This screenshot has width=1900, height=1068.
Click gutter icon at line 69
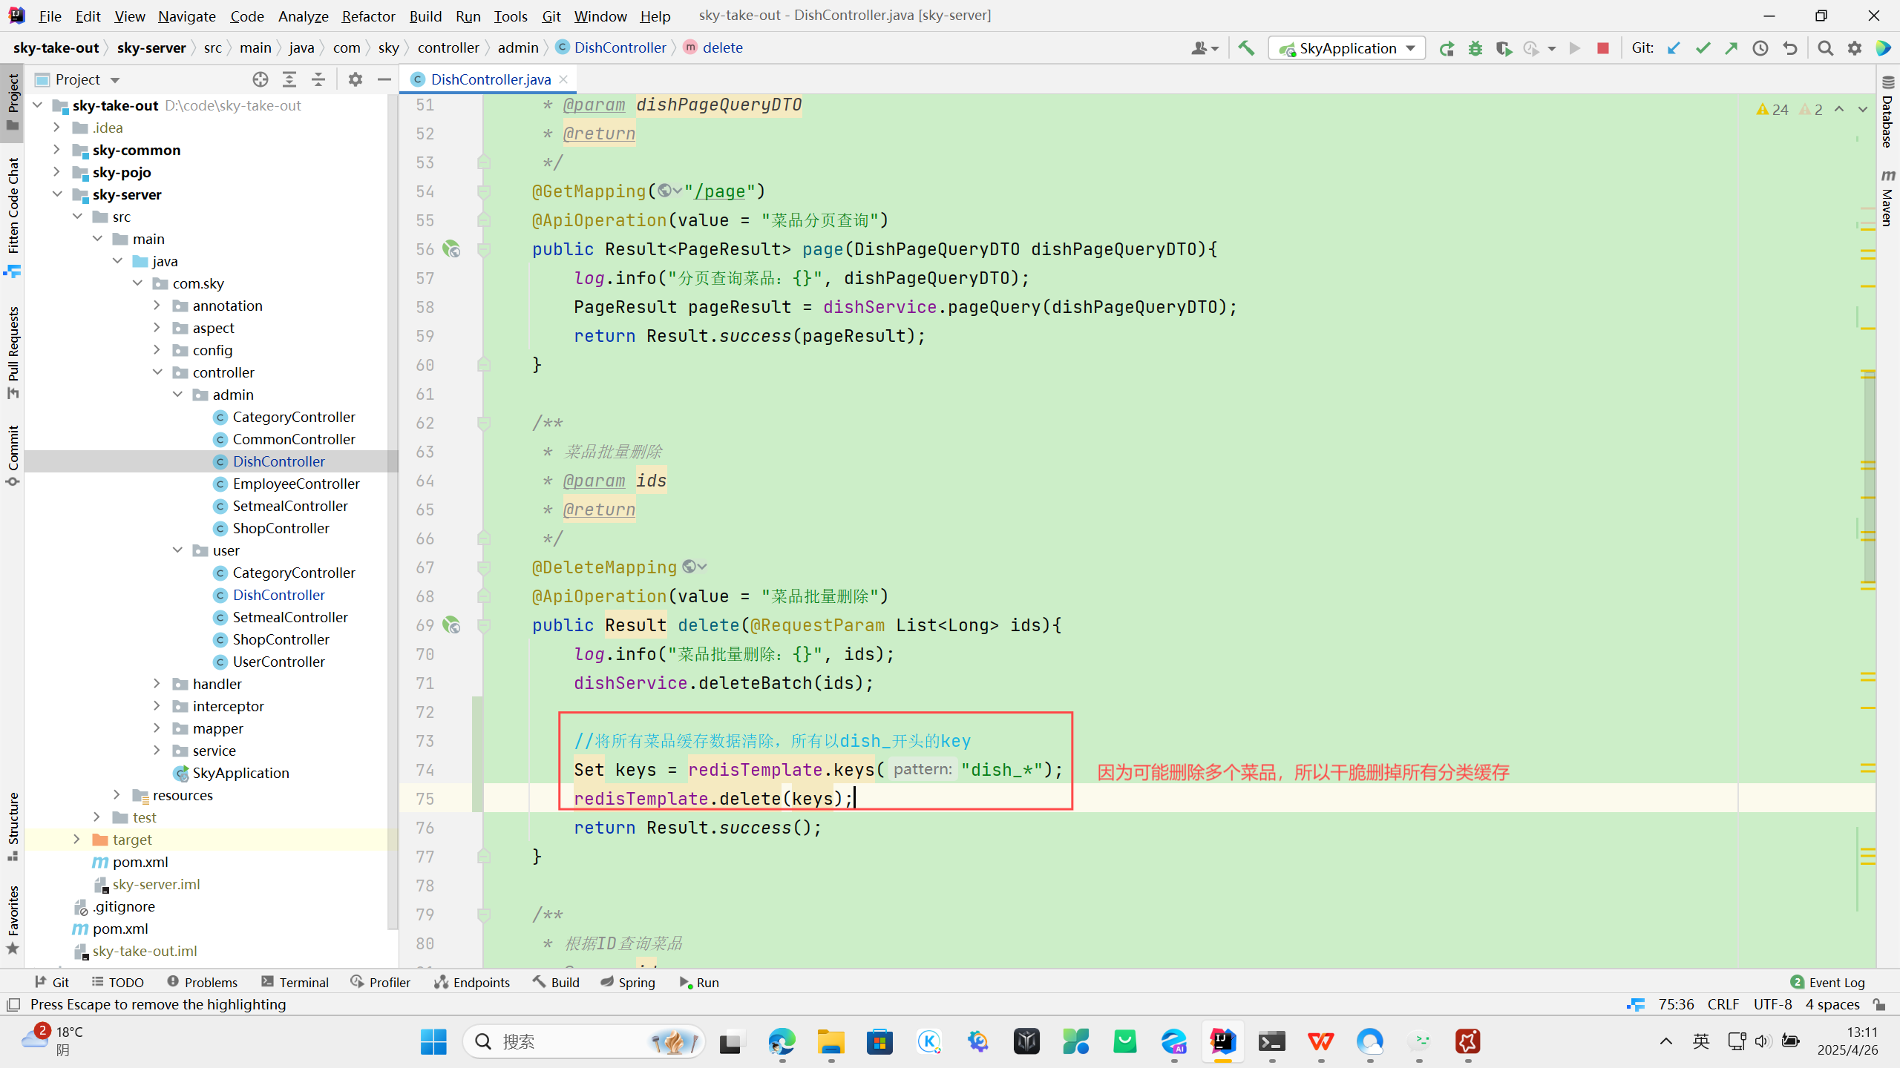point(451,625)
